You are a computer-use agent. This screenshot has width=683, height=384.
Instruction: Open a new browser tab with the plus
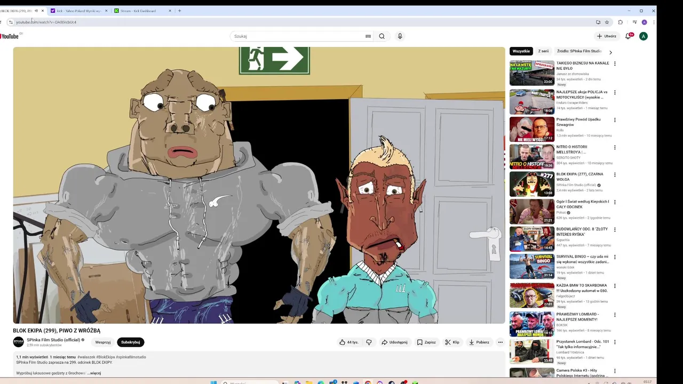tap(179, 11)
